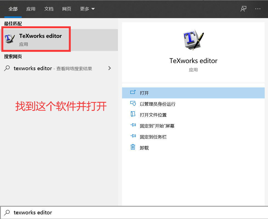Click the trash can uninstall icon
The image size is (268, 219).
[x=133, y=147]
